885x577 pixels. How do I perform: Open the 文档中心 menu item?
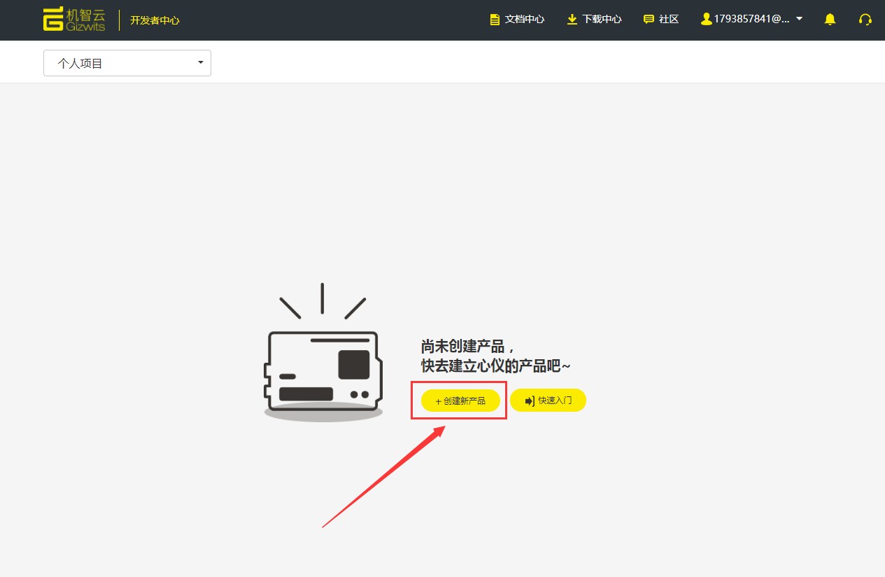coord(525,20)
